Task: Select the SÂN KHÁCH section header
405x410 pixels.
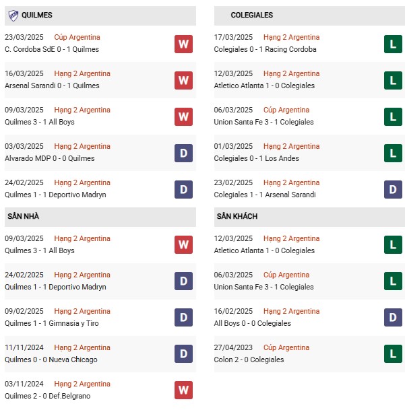Action: pyautogui.click(x=309, y=217)
